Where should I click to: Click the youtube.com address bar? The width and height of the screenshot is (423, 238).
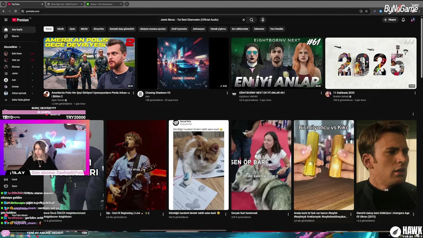click(x=192, y=11)
